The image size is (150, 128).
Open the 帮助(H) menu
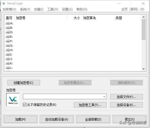click(82, 9)
